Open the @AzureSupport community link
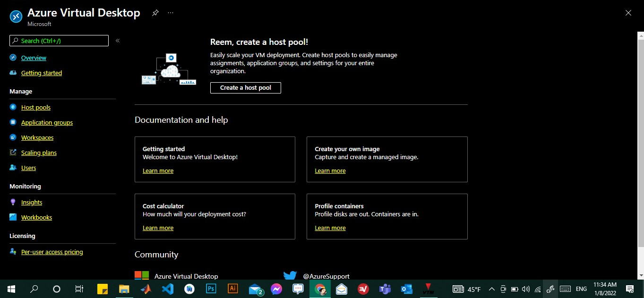 326,276
